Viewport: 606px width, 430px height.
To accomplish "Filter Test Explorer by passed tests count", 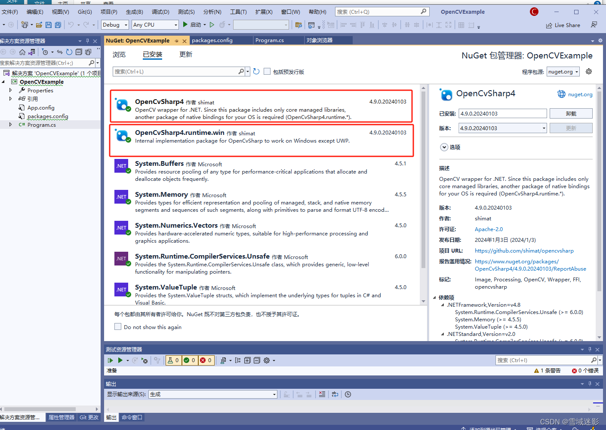I will pyautogui.click(x=190, y=360).
